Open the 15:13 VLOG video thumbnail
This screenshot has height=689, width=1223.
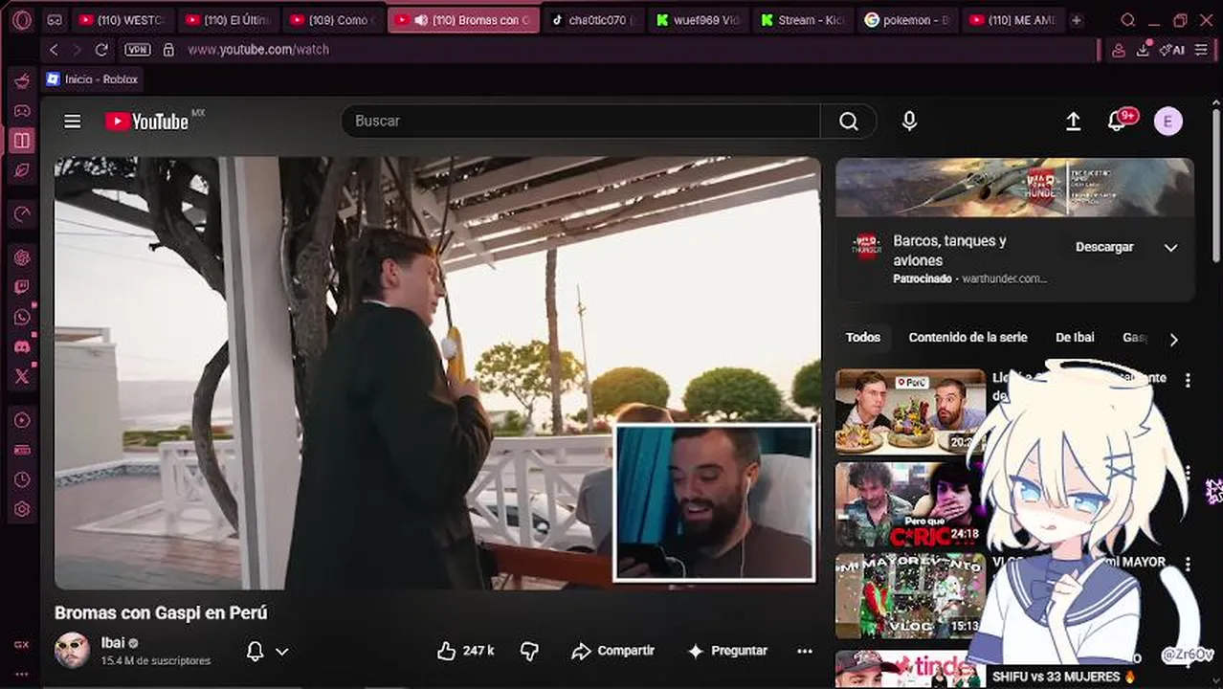click(x=910, y=596)
